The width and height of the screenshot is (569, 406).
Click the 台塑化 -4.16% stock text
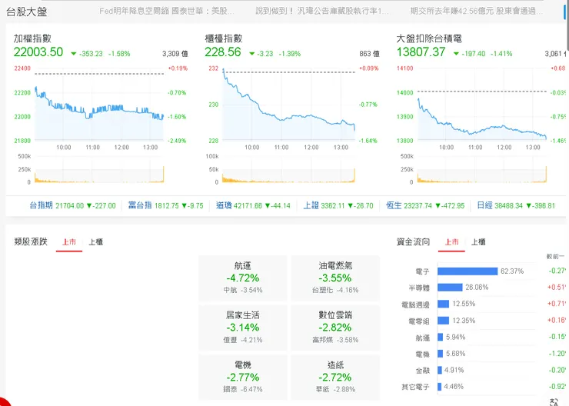tap(335, 290)
